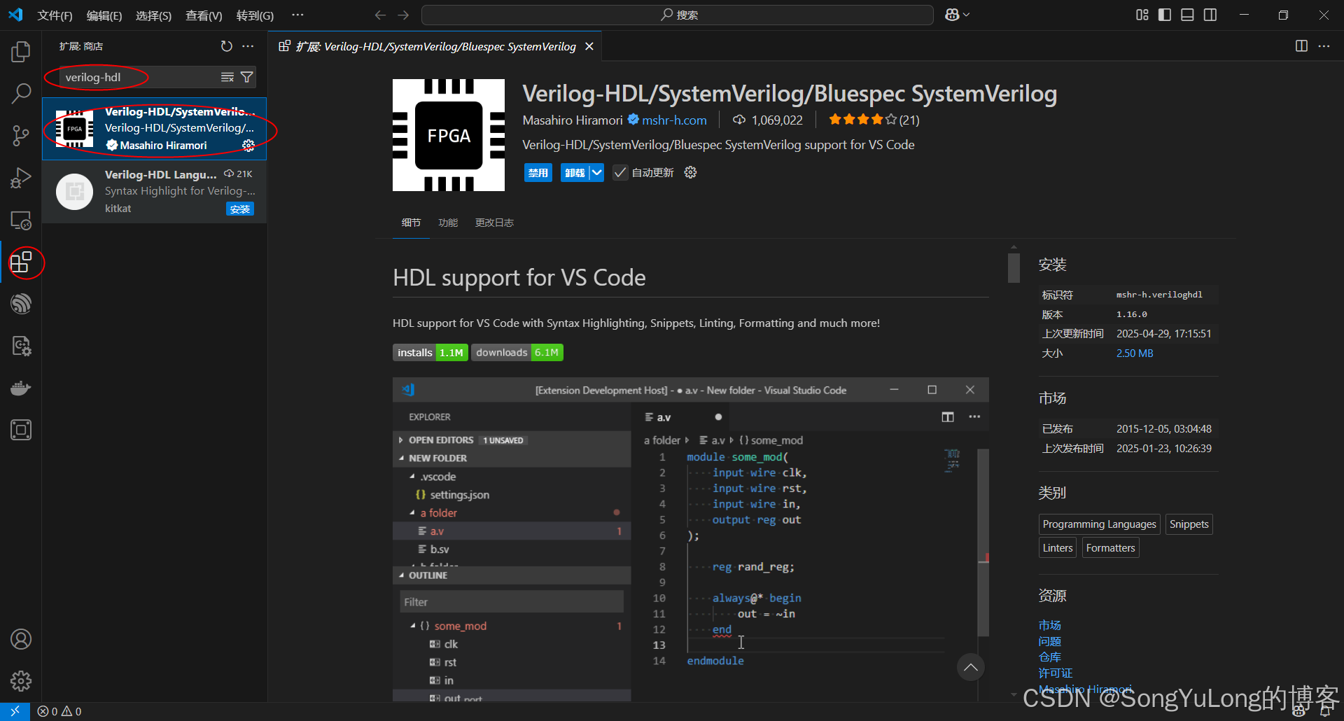1344x721 pixels.
Task: Close the Verilog-HDL extension editor tab
Action: pos(589,46)
